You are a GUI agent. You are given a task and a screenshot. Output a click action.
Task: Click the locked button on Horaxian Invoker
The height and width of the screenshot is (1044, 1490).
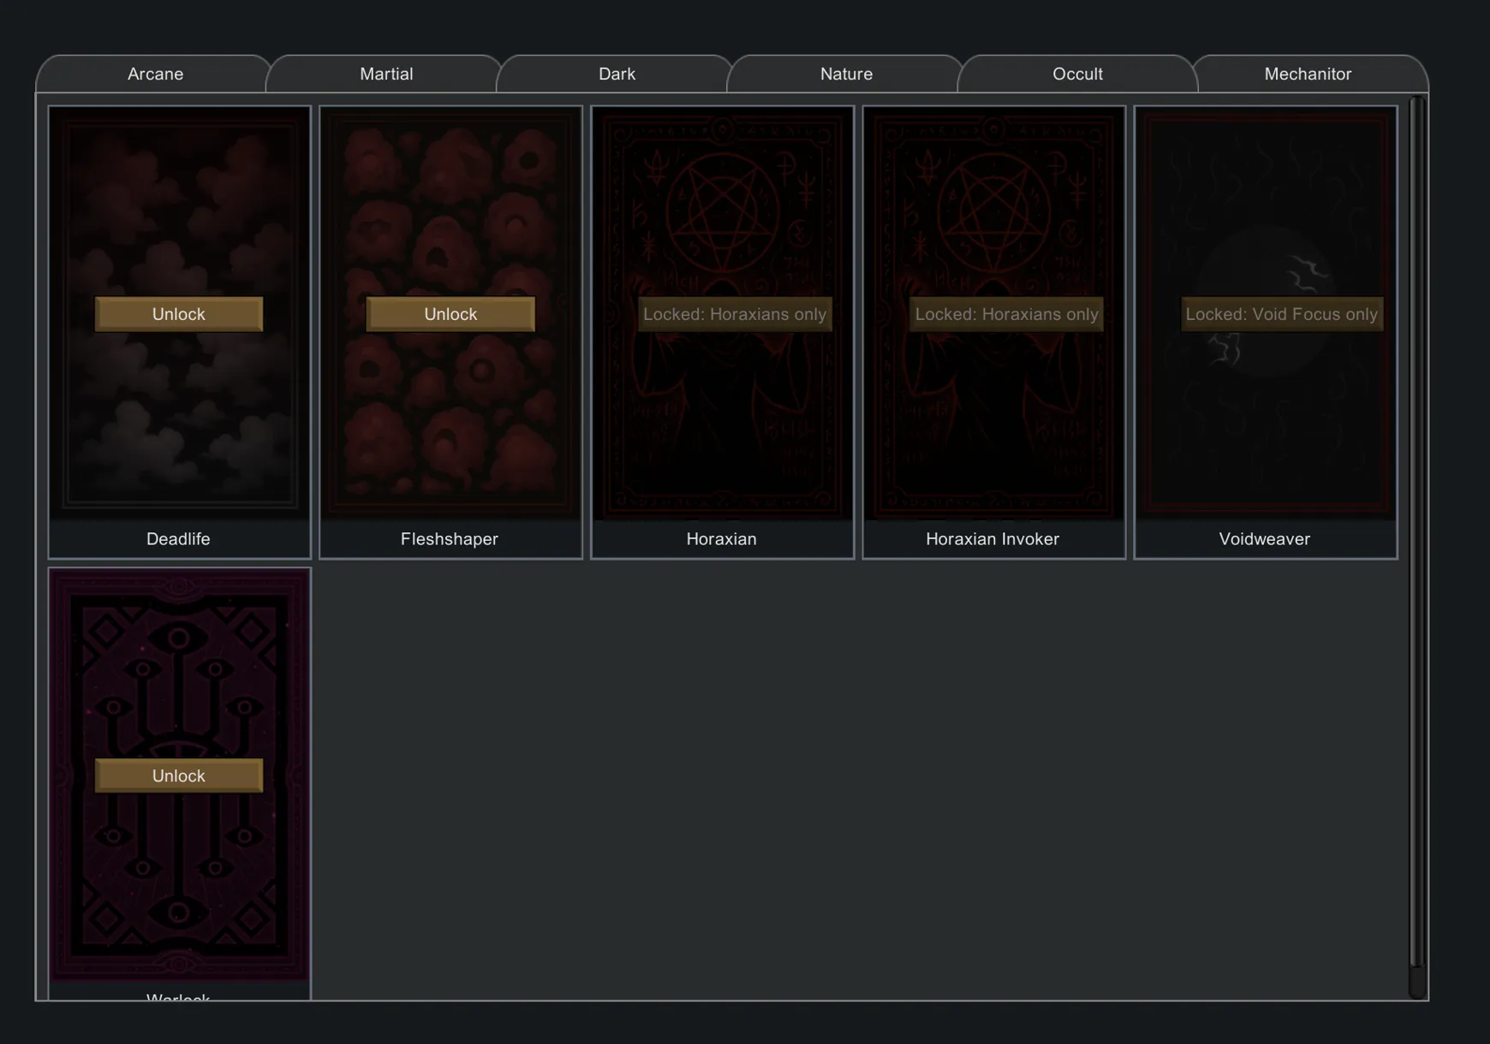click(x=1006, y=314)
